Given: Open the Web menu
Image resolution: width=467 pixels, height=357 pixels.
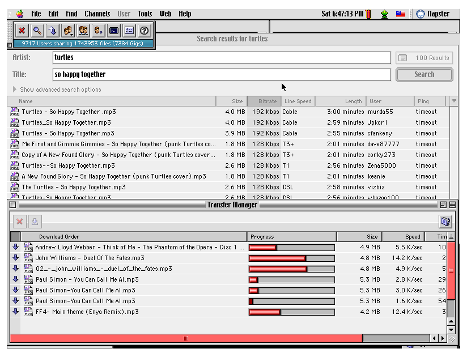Looking at the screenshot, I should point(165,14).
